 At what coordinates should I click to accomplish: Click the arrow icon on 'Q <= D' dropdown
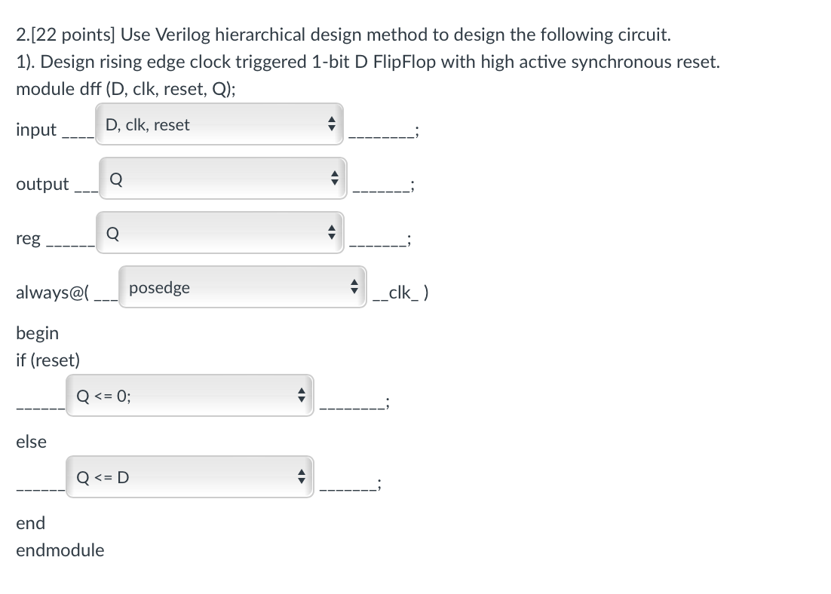302,477
